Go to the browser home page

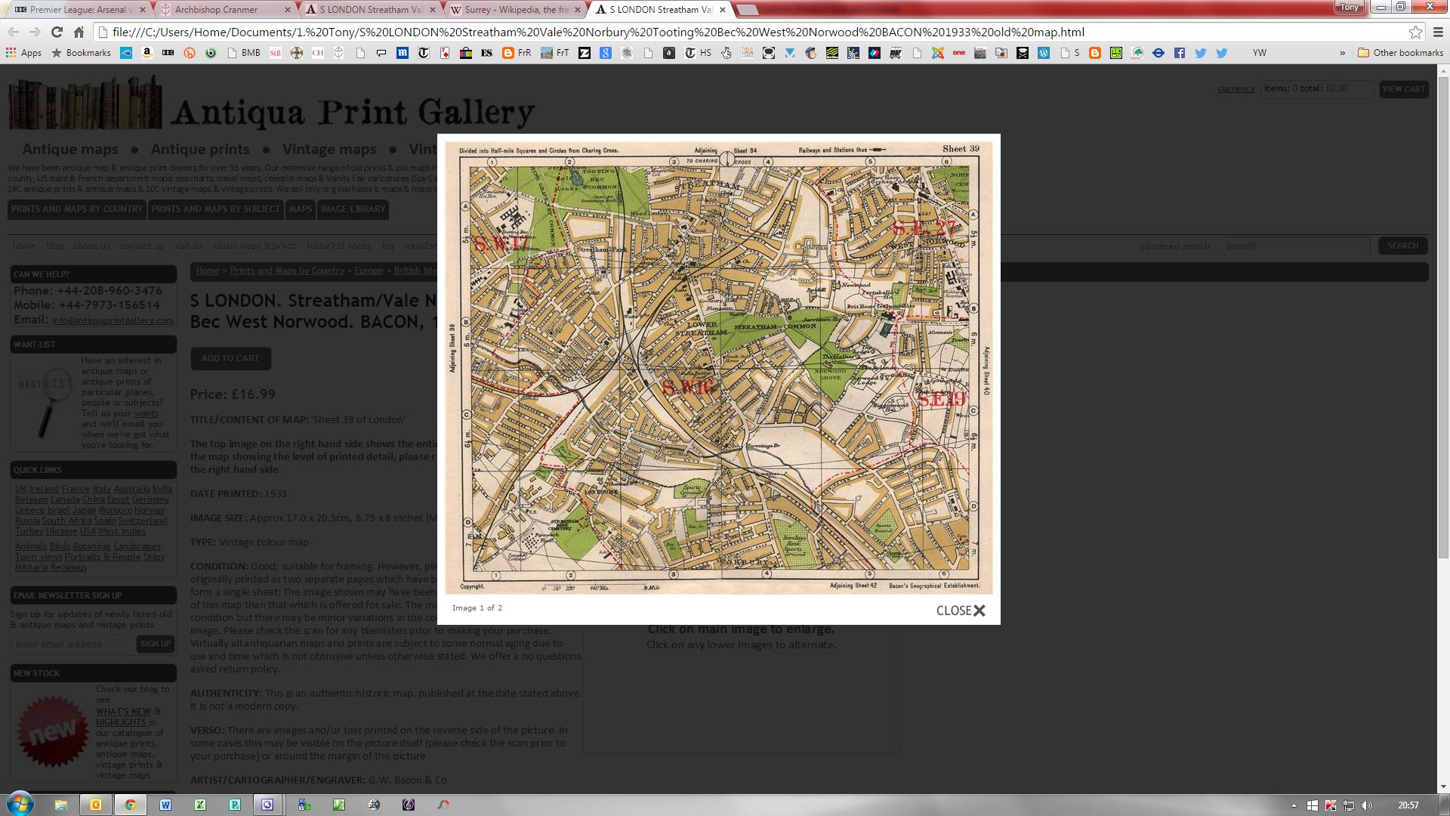coord(79,32)
